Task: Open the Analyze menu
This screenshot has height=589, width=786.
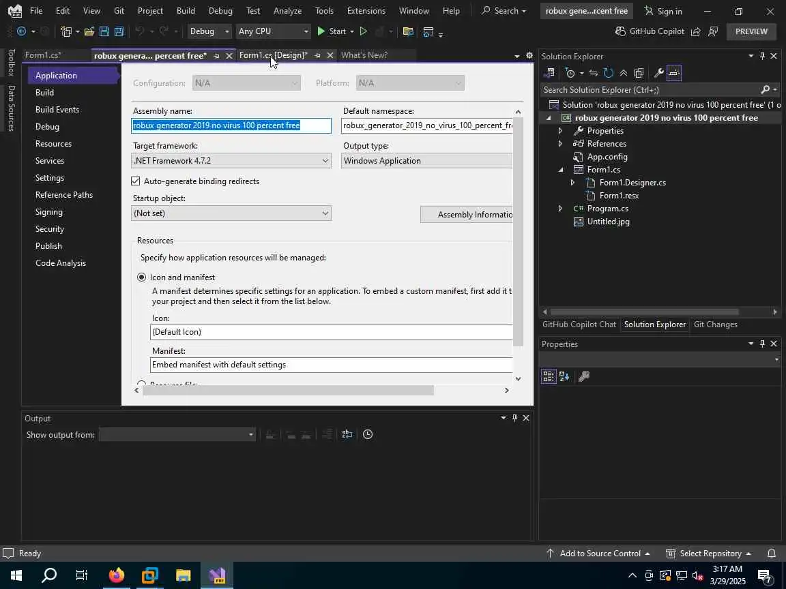Action: click(x=287, y=10)
